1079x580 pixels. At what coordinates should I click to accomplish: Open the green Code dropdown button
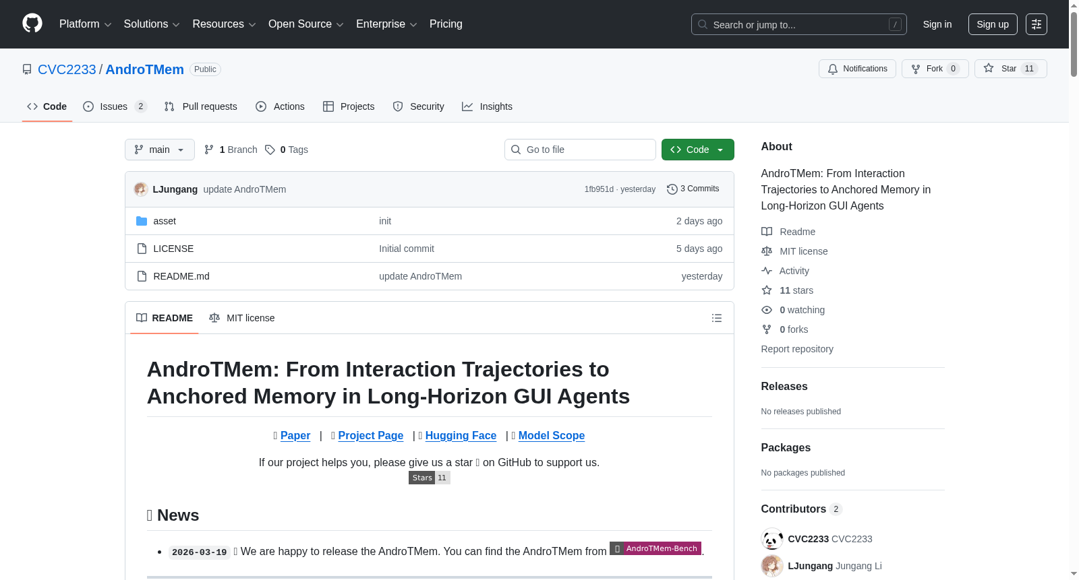pos(698,150)
